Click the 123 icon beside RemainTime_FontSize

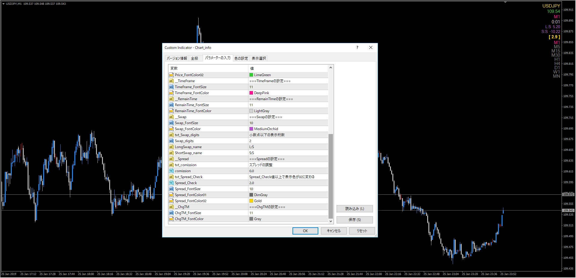(x=171, y=105)
